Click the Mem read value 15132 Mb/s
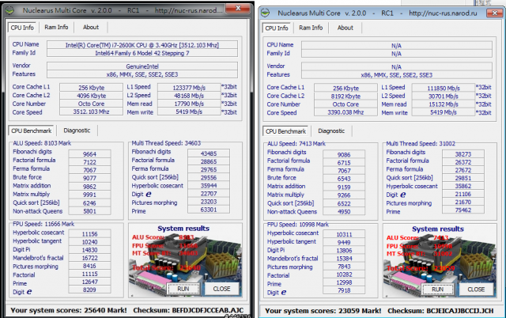Viewport: 506px width, 318px height. (444, 104)
